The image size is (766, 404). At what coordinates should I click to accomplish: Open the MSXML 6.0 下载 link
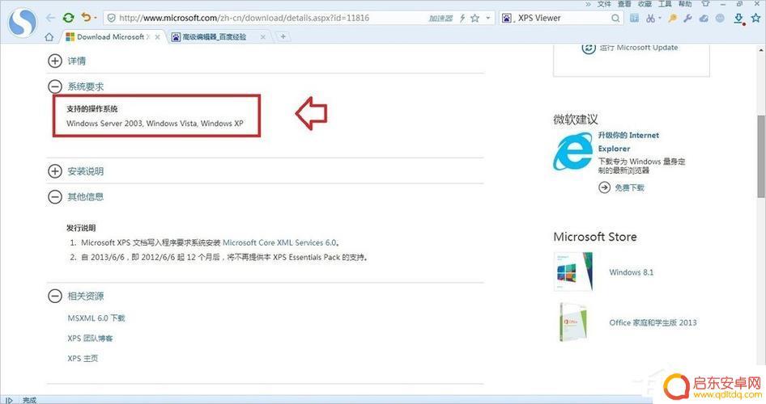(x=96, y=318)
